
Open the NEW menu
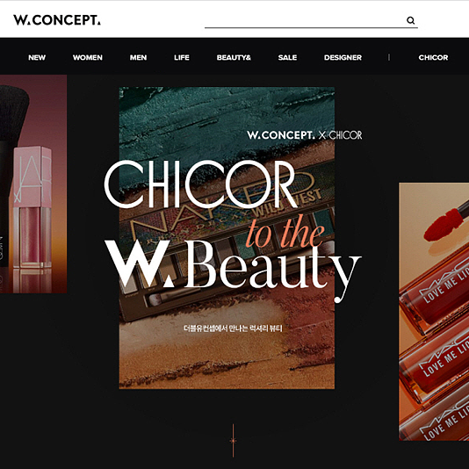click(37, 57)
